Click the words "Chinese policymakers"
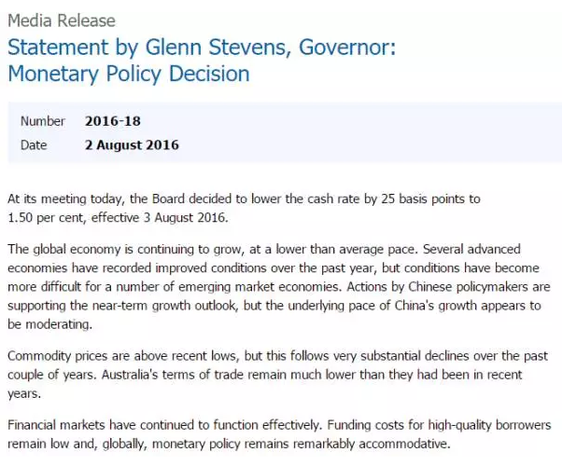This screenshot has width=562, height=466. tap(468, 287)
